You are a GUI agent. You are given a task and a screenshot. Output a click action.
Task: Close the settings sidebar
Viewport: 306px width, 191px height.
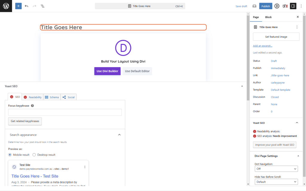(x=298, y=17)
